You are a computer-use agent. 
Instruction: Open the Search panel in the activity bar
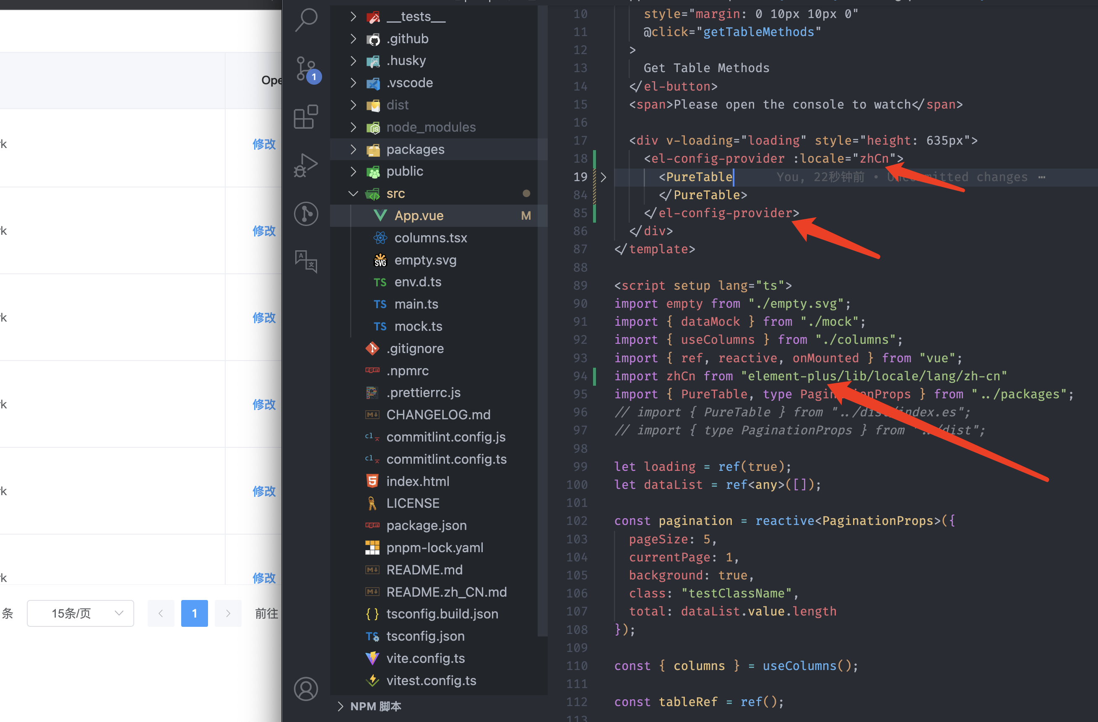[x=305, y=20]
